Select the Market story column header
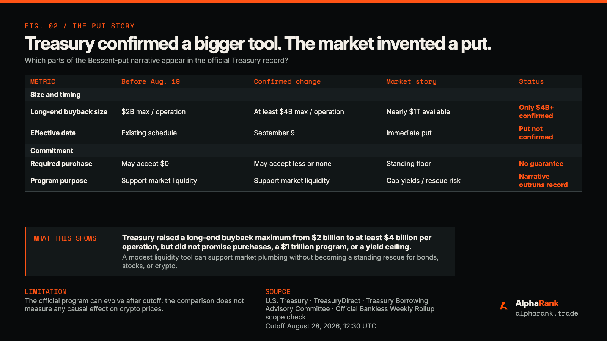The image size is (607, 341). pos(411,81)
